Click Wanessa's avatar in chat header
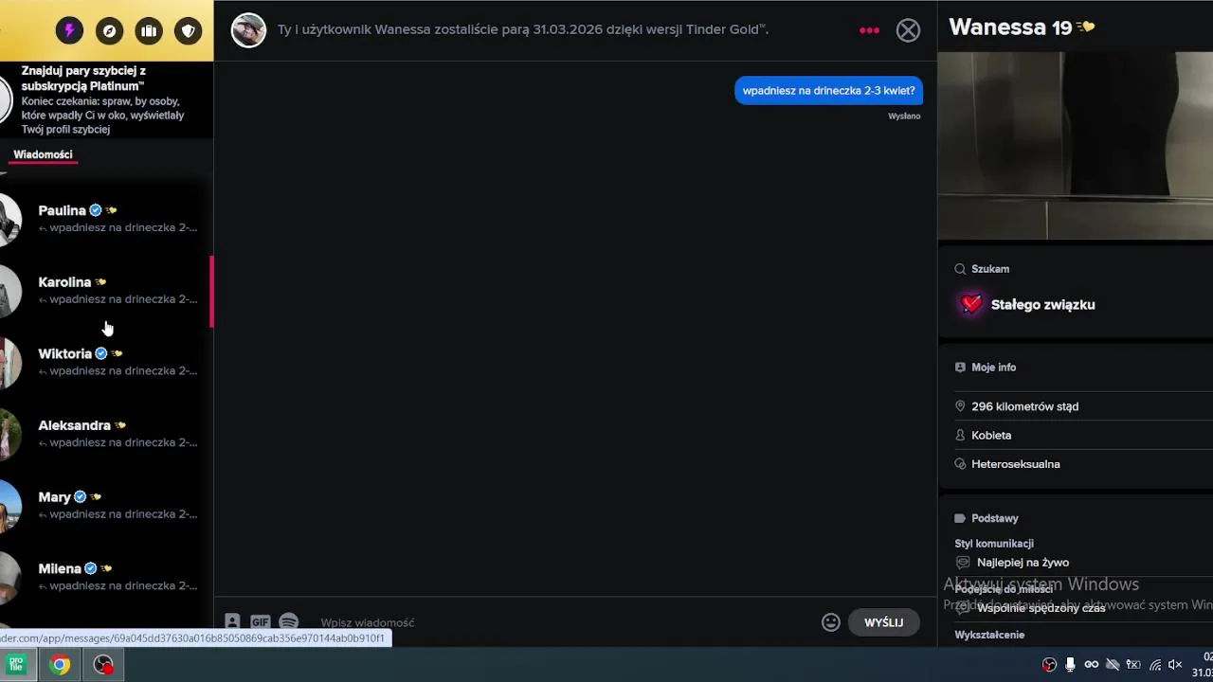Viewport: 1213px width, 682px height. point(248,30)
